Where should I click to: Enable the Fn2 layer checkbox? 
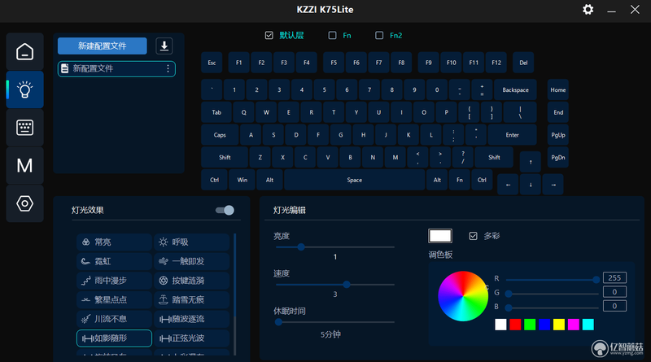click(x=379, y=35)
